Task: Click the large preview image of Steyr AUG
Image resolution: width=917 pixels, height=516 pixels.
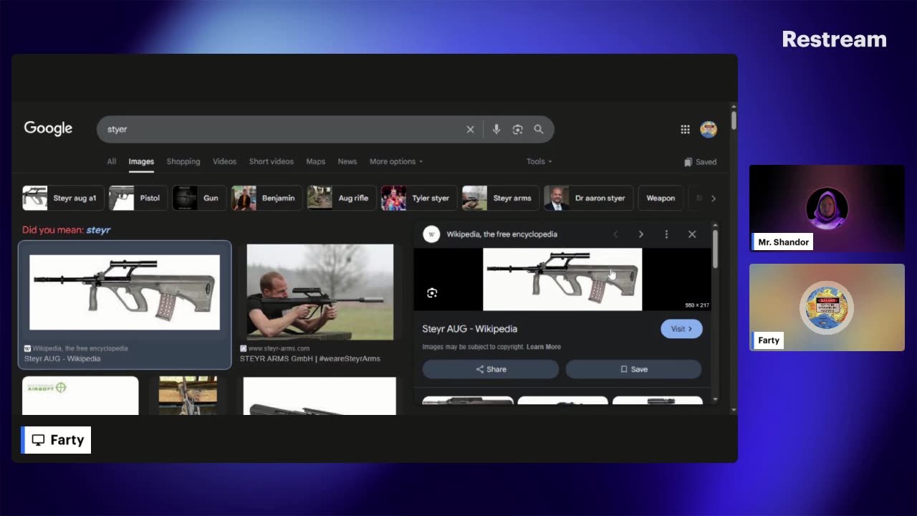Action: pos(562,279)
